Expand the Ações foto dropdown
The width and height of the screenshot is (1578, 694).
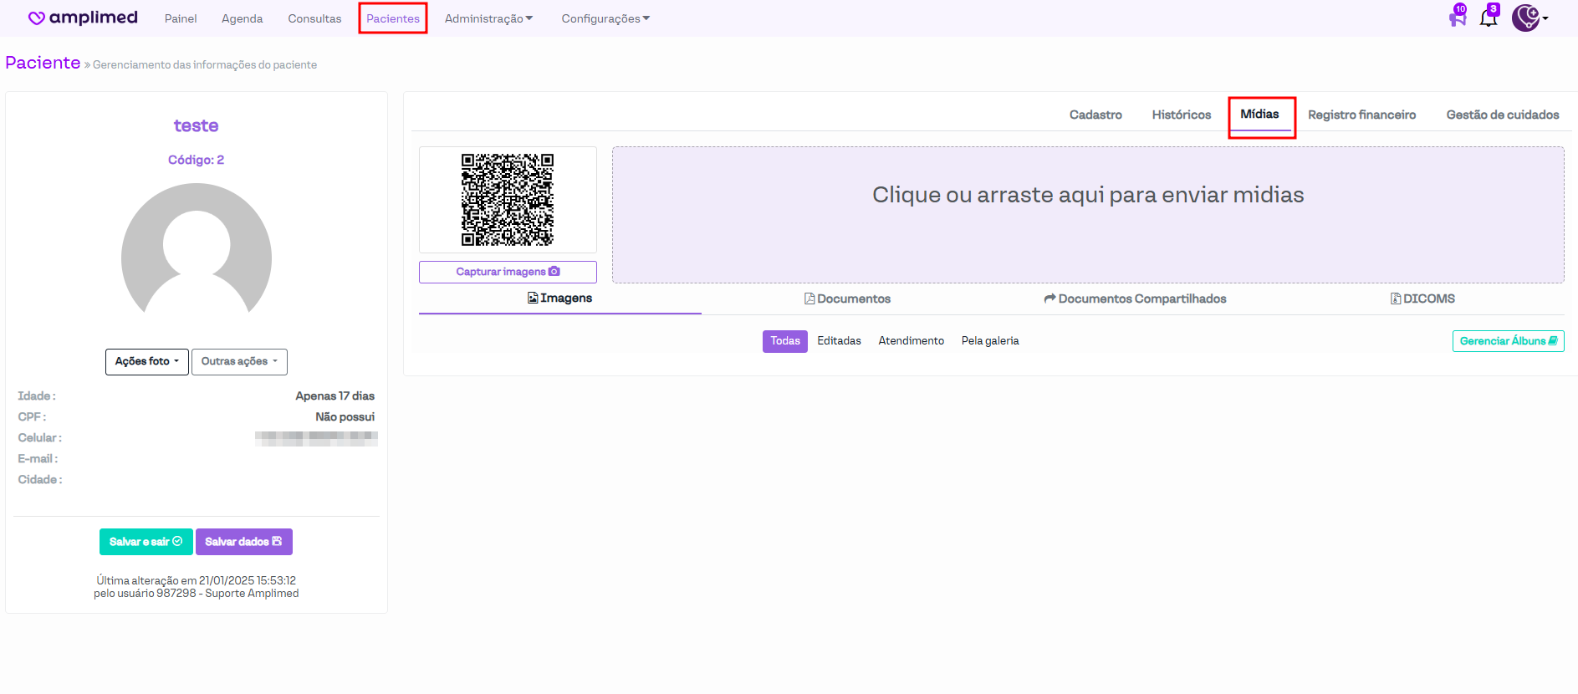pyautogui.click(x=147, y=362)
